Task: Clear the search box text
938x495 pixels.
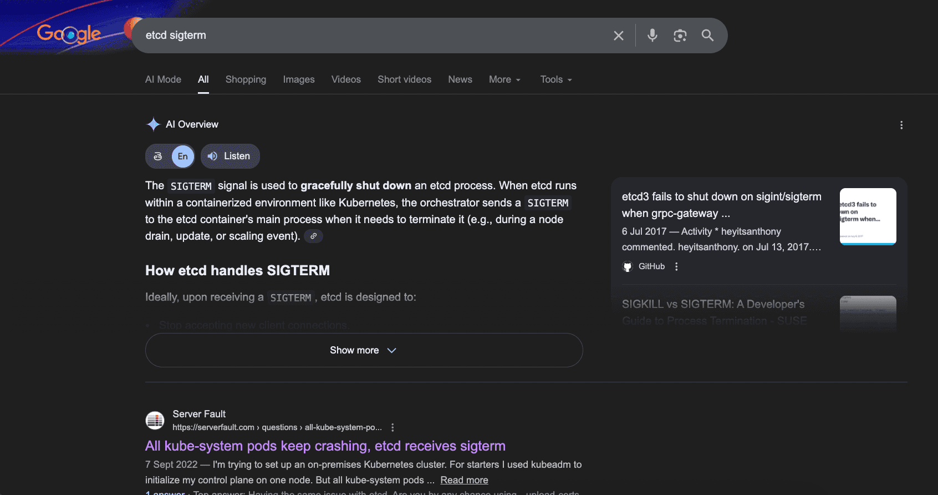Action: 619,36
